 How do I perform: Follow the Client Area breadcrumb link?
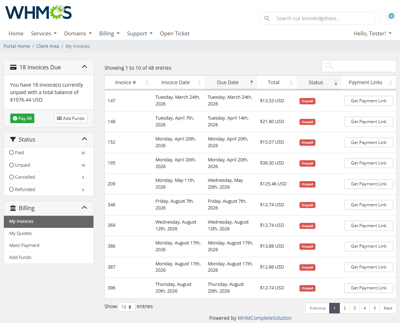tap(47, 46)
